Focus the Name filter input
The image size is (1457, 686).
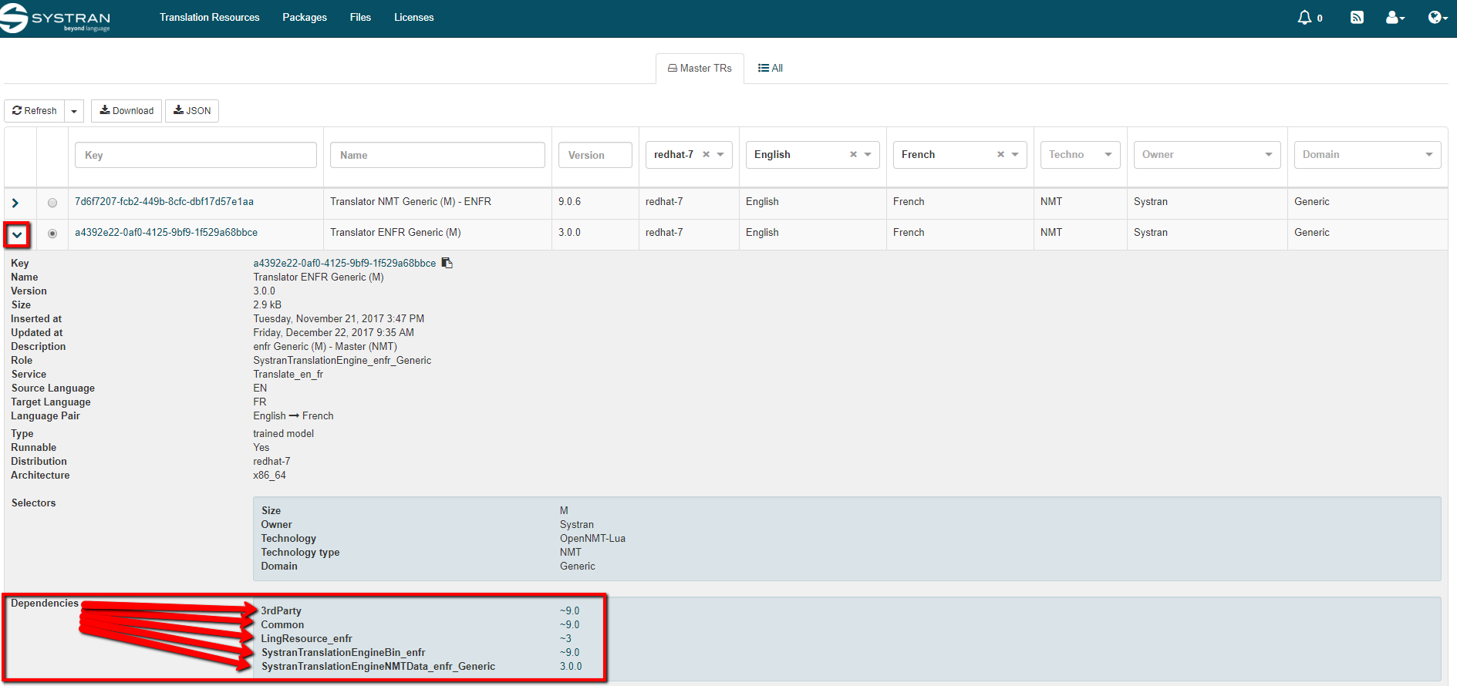(437, 155)
